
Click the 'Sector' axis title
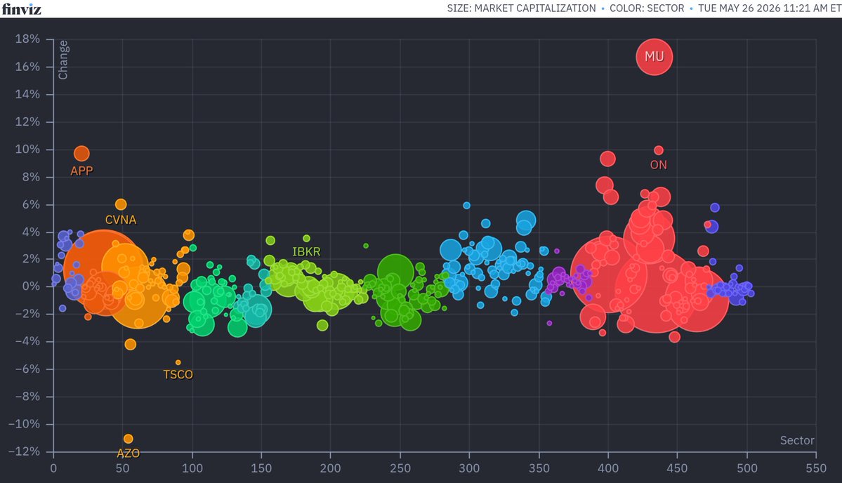797,440
